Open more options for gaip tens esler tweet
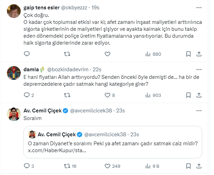 click(199, 7)
